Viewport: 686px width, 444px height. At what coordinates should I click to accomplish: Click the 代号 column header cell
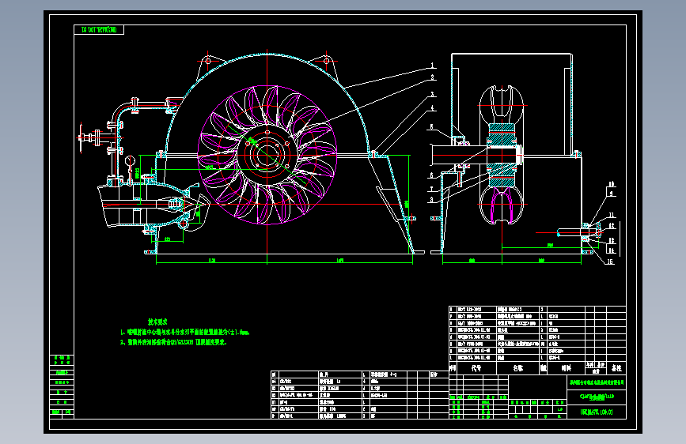point(476,368)
